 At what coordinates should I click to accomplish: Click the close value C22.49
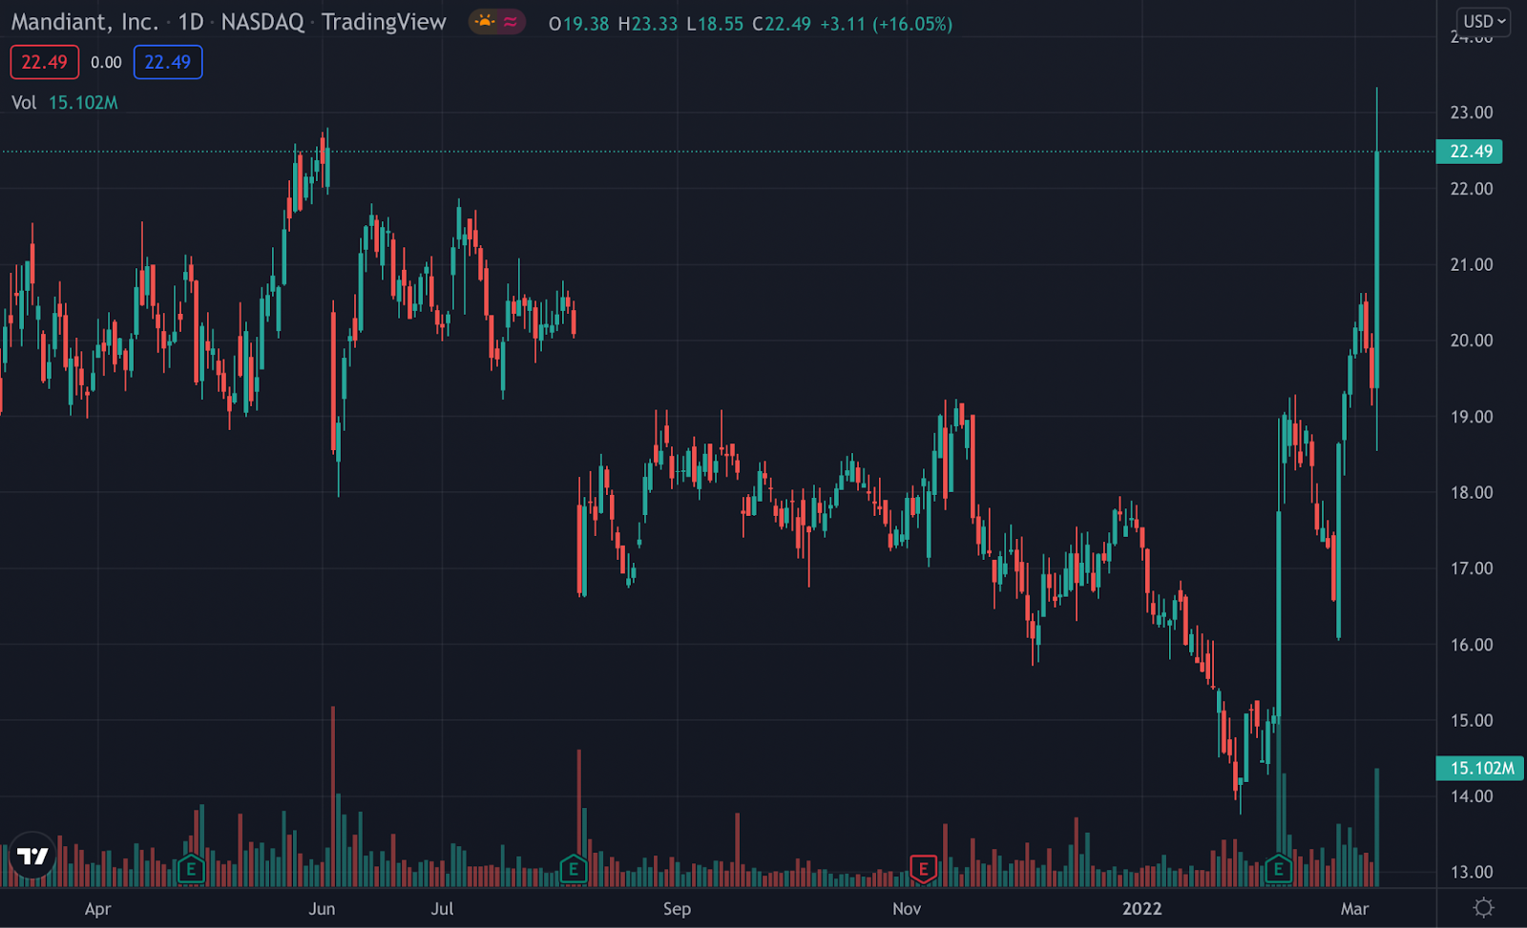coord(782,24)
